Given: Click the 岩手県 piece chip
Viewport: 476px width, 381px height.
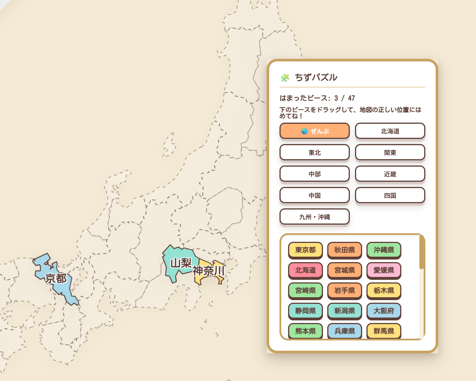Looking at the screenshot, I should pyautogui.click(x=344, y=291).
